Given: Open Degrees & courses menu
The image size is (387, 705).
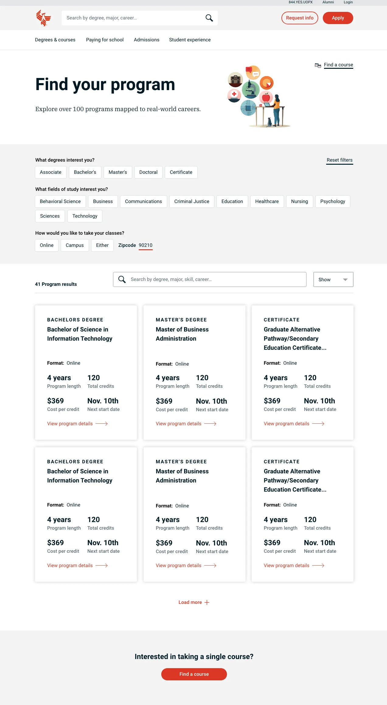Looking at the screenshot, I should [x=55, y=40].
